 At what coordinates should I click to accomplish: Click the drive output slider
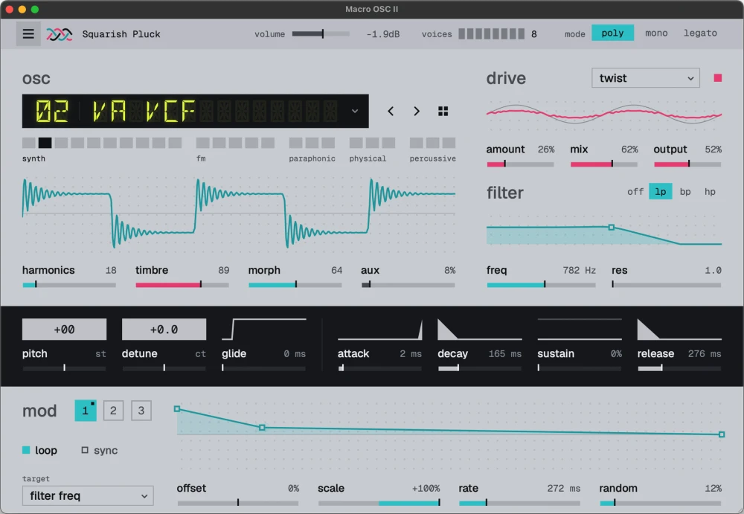[687, 164]
